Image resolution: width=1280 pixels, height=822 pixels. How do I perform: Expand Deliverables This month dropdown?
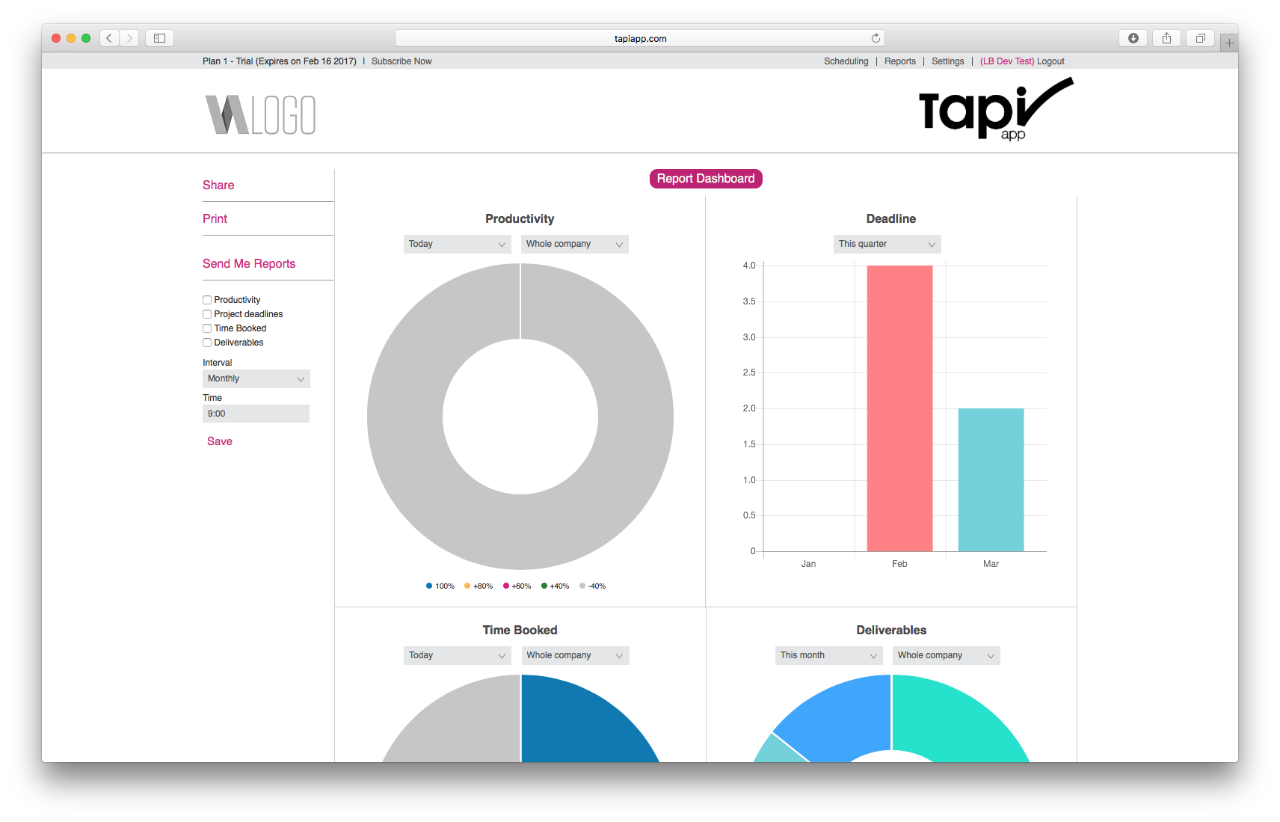tap(828, 655)
